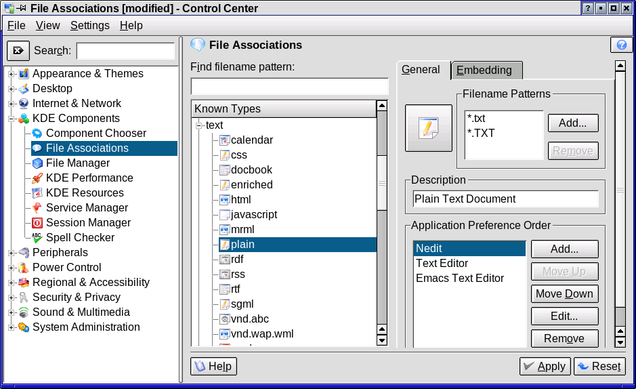
Task: Click the KDE Performance rocket icon
Action: [37, 178]
